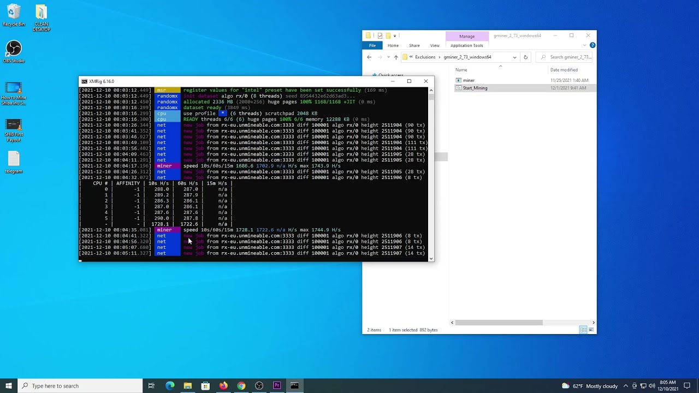This screenshot has height=393, width=699.
Task: Open Microsoft Store from taskbar
Action: click(x=205, y=386)
